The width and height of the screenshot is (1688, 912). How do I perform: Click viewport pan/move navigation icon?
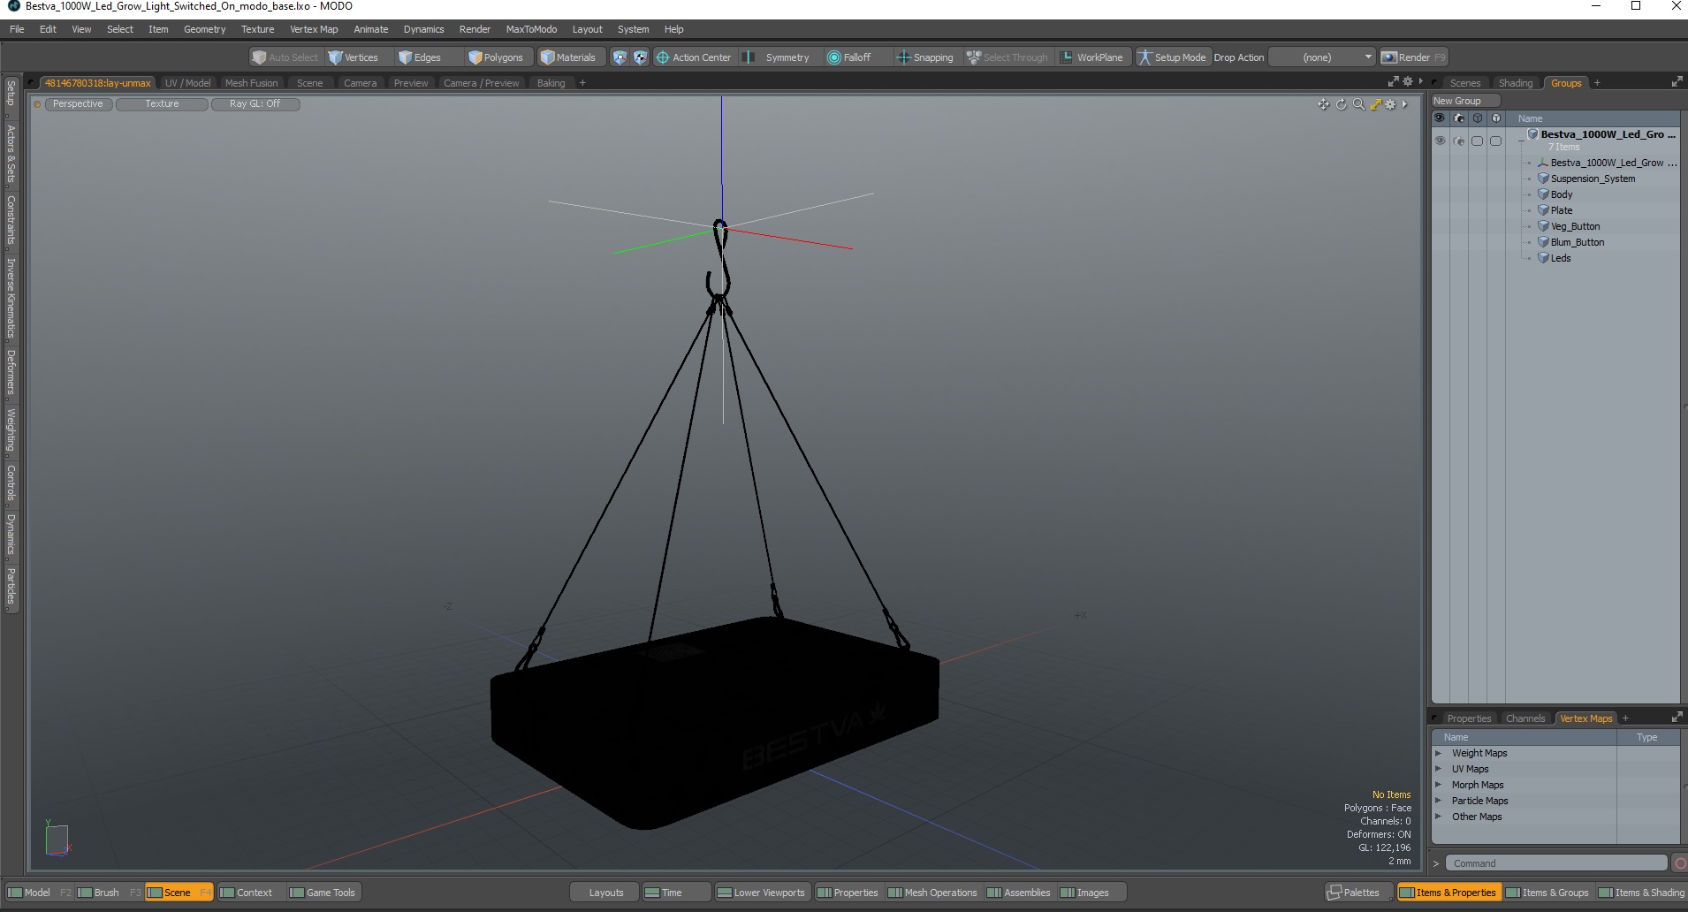click(x=1323, y=104)
